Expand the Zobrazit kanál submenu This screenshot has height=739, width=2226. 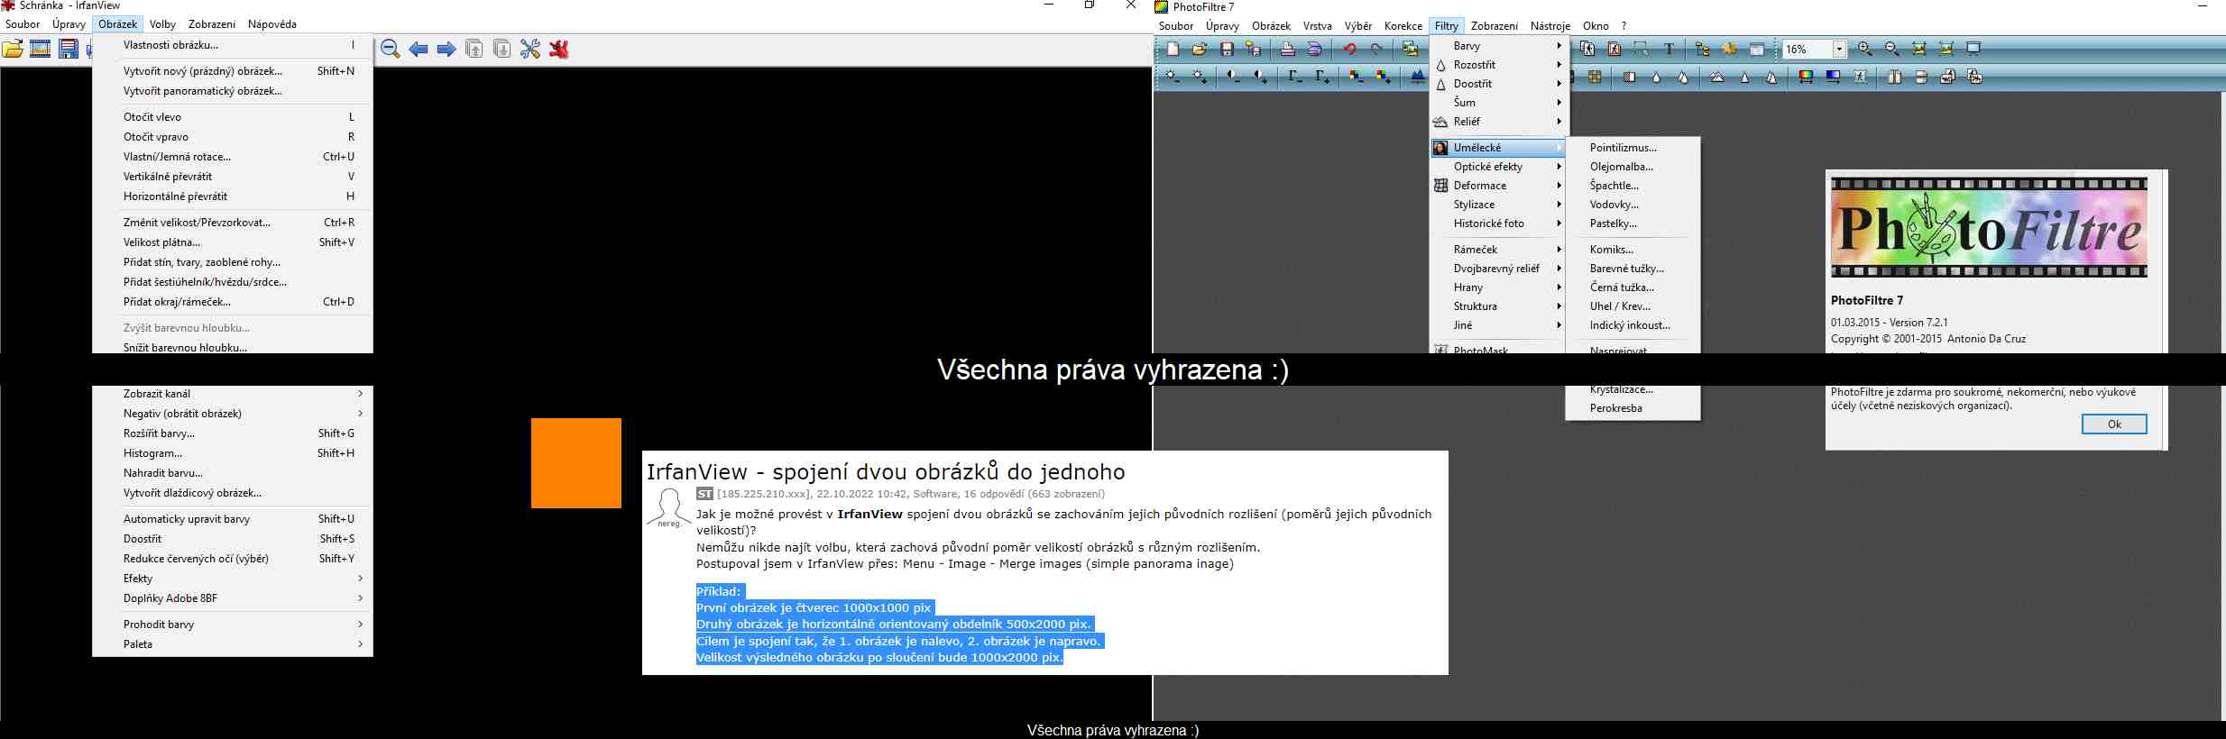(233, 394)
